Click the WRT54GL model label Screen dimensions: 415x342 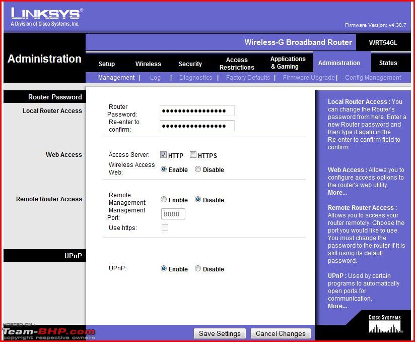pos(383,43)
